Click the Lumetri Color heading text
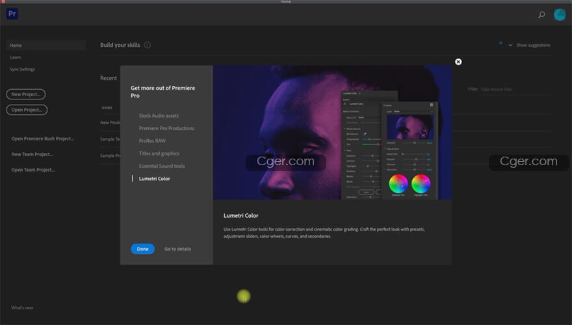Viewport: 572px width, 325px height. click(x=240, y=216)
